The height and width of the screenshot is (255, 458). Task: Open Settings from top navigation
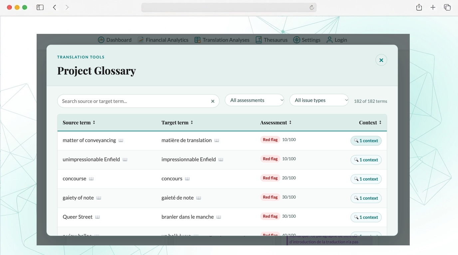click(x=307, y=40)
